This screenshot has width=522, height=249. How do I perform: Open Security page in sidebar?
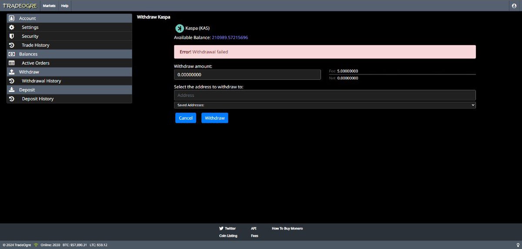[69, 36]
